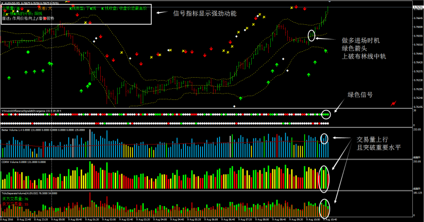Click the circled green signal dot
The height and width of the screenshot is (222, 424).
(325, 114)
